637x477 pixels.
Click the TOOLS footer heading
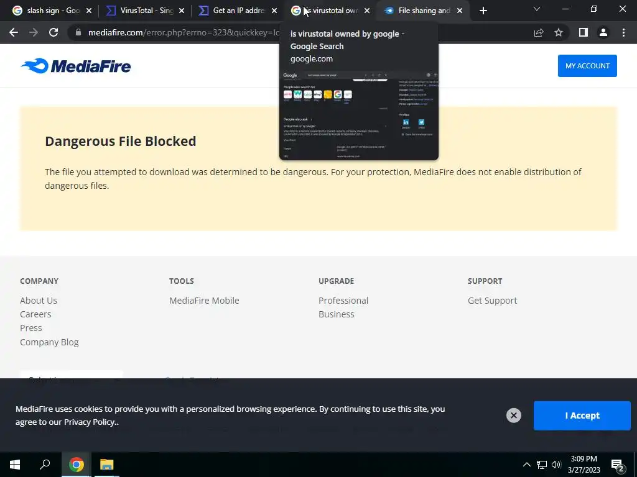click(181, 281)
